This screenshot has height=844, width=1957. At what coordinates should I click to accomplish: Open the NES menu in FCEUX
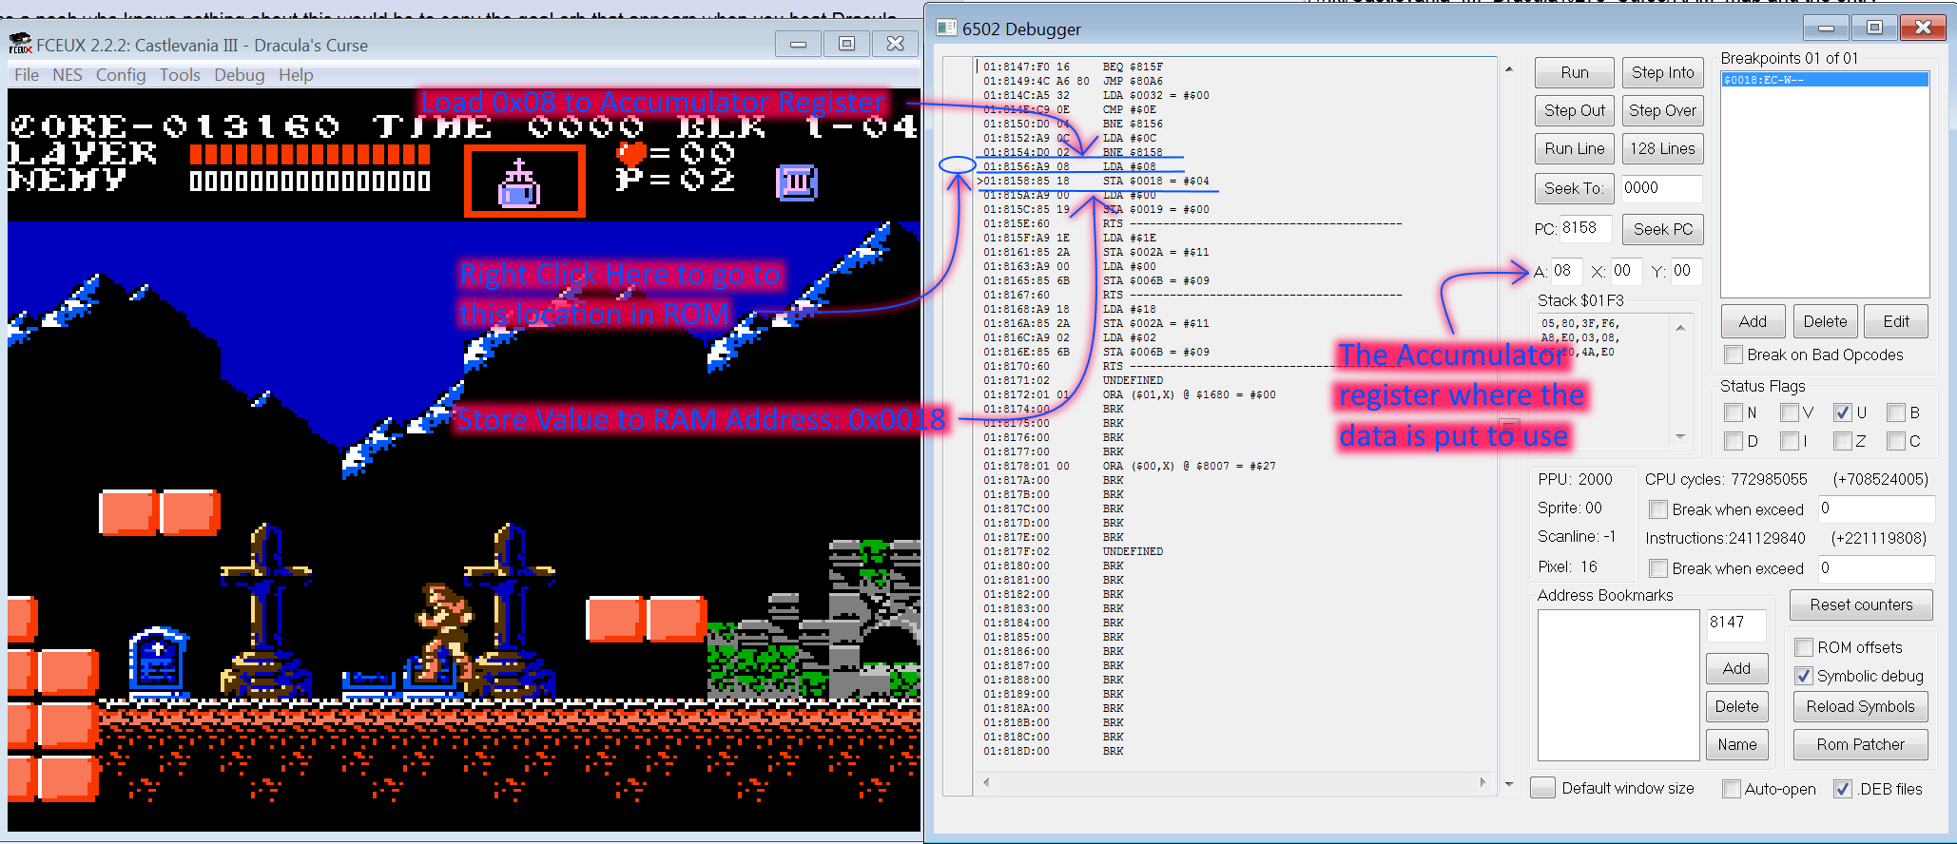(68, 75)
